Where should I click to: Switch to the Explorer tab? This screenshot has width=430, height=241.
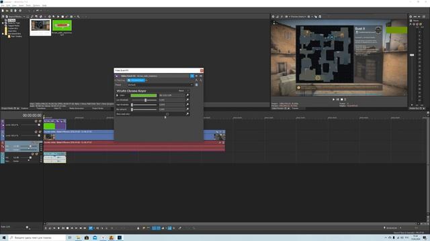(25, 108)
